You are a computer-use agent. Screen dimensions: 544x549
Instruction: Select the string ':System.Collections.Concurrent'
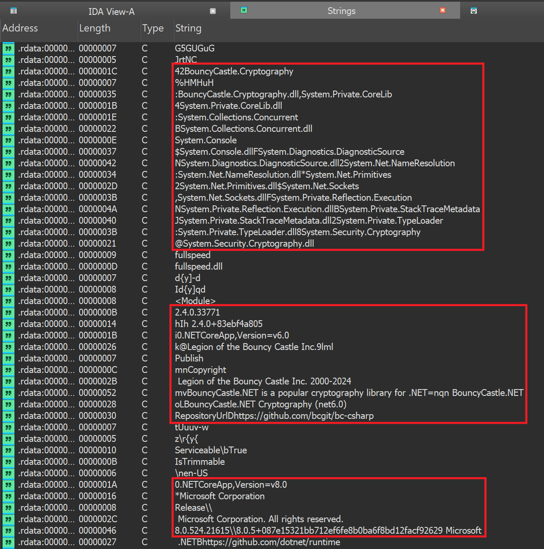click(236, 117)
